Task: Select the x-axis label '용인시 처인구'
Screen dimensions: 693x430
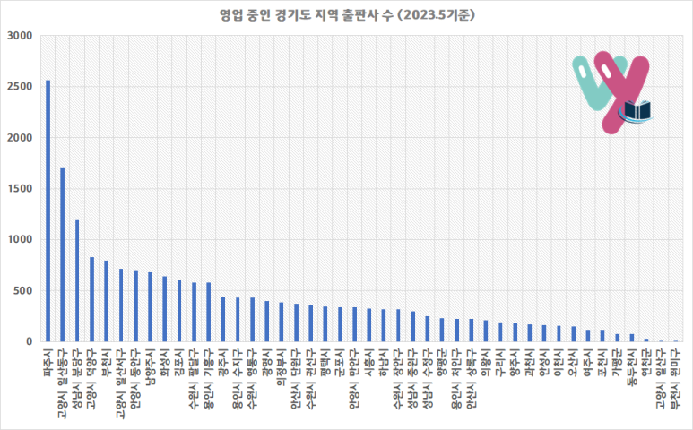Action: pos(456,378)
